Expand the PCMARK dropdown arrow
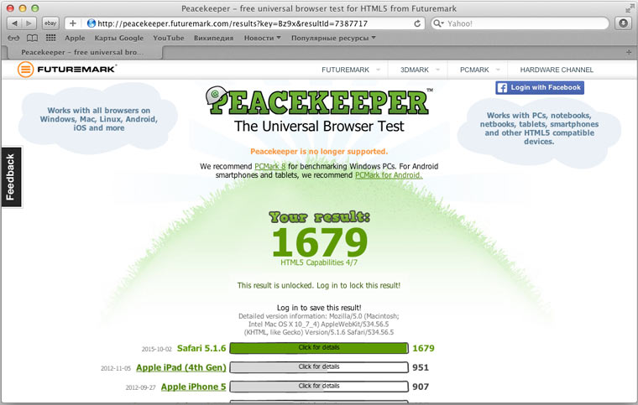This screenshot has width=638, height=405. (498, 70)
